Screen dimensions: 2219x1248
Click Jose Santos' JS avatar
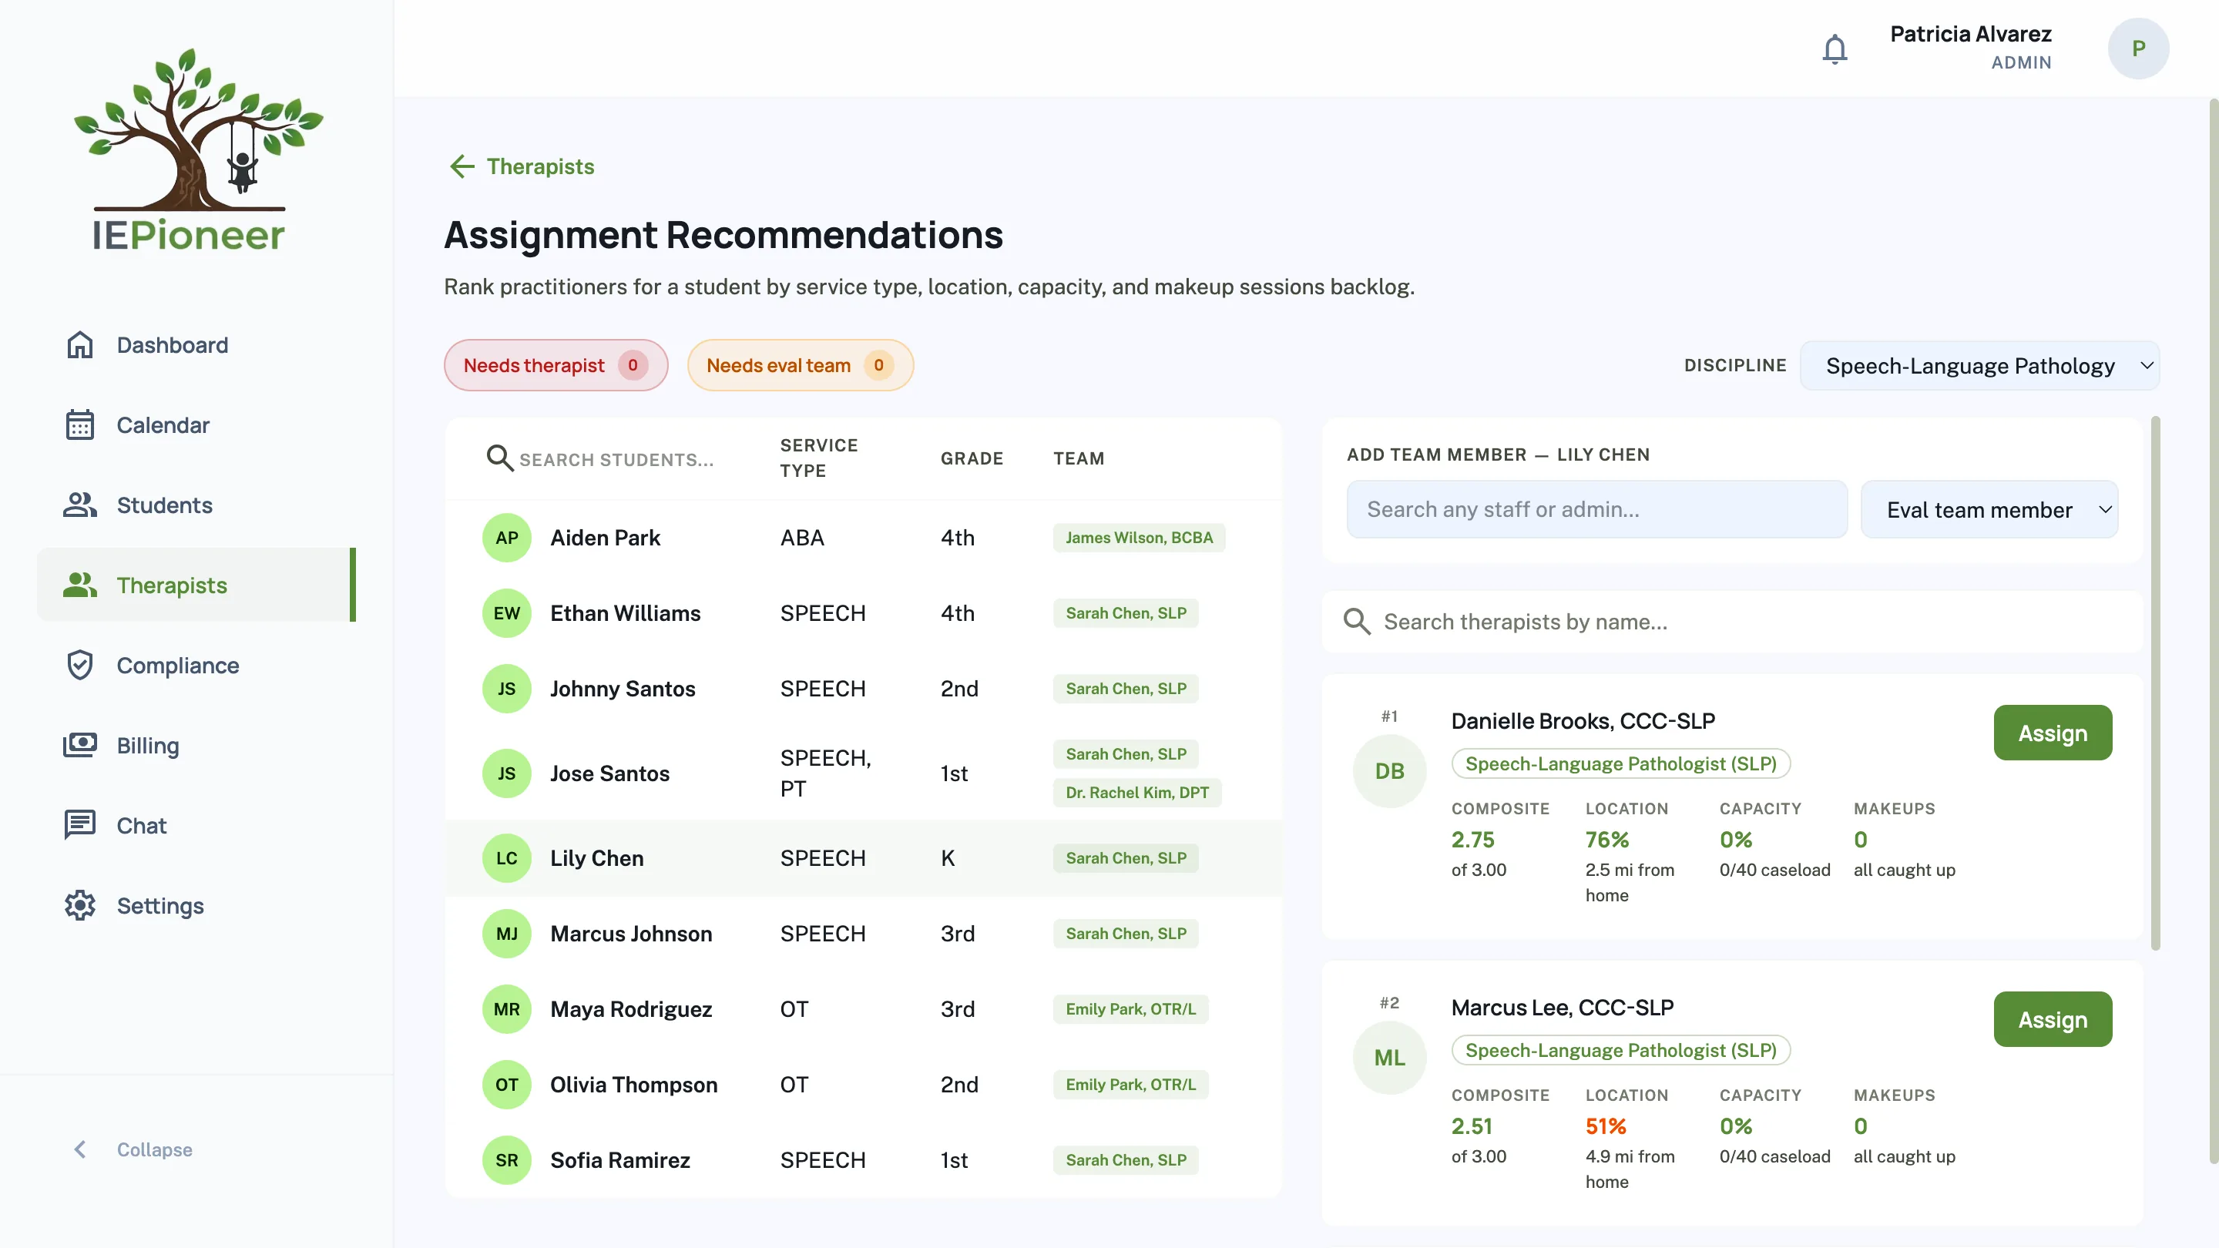[x=506, y=774]
